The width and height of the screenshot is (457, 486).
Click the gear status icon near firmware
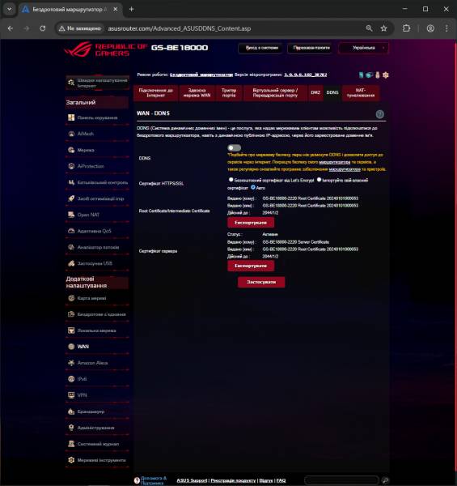[x=386, y=75]
